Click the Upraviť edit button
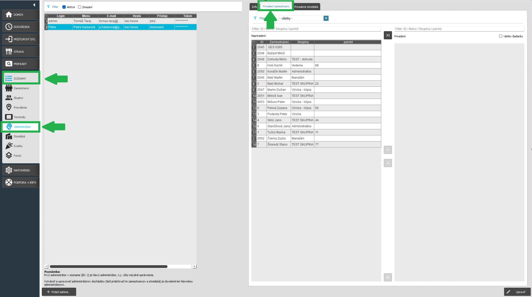532x297 pixels. [x=517, y=292]
